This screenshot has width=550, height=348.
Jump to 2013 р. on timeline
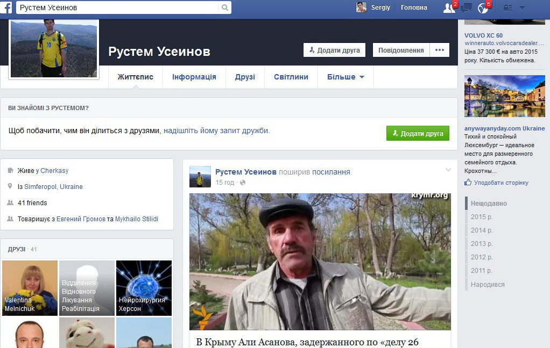[482, 244]
